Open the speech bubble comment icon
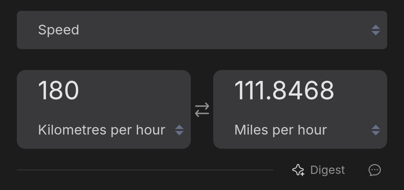The image size is (404, 190). pos(374,170)
